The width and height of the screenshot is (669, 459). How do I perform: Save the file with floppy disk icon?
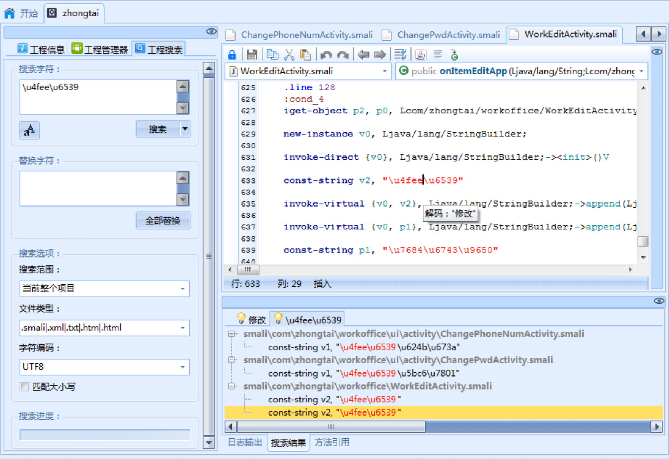click(252, 55)
